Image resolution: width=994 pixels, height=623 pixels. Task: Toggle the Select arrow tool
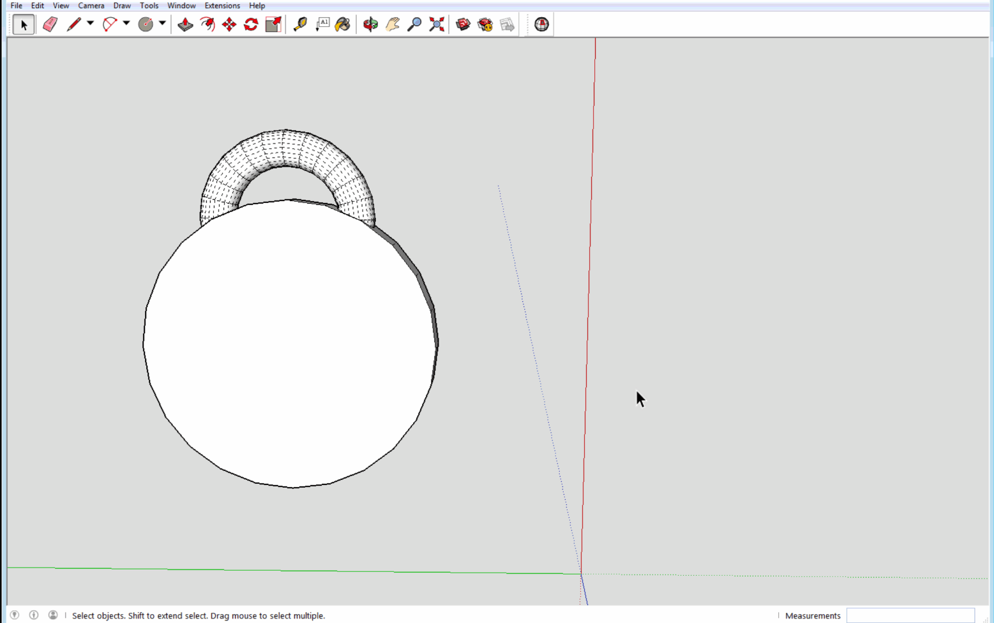pos(24,24)
